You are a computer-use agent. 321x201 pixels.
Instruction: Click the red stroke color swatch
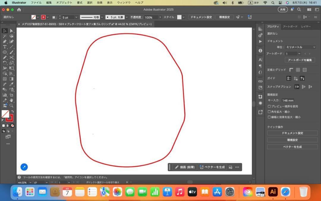tap(10, 118)
